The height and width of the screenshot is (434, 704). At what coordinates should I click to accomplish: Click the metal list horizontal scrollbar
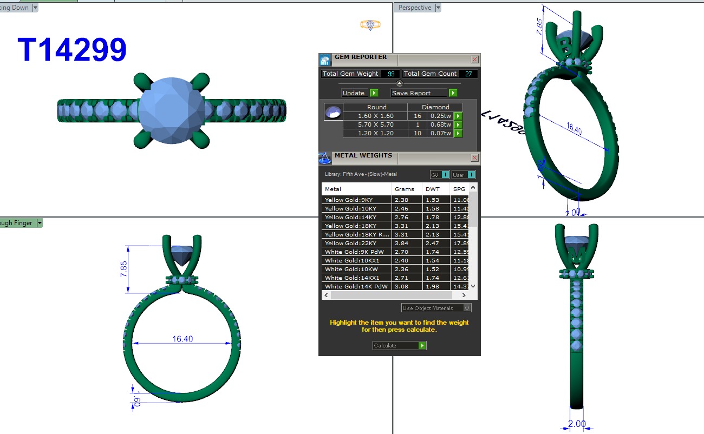click(391, 295)
